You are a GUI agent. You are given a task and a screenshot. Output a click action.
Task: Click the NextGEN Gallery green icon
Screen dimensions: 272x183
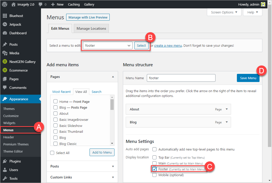click(5, 61)
